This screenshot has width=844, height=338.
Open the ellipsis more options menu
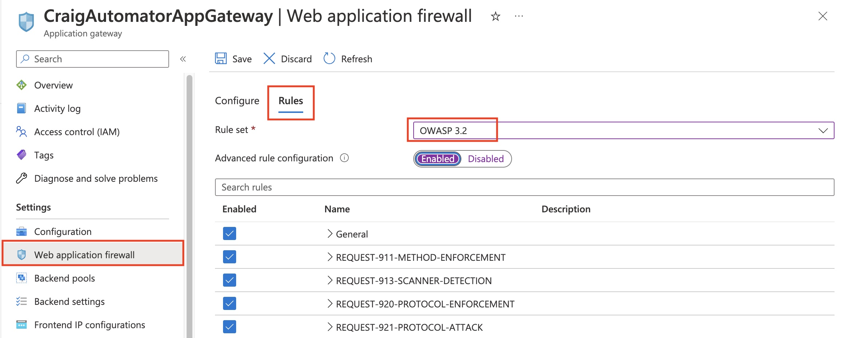click(x=519, y=16)
